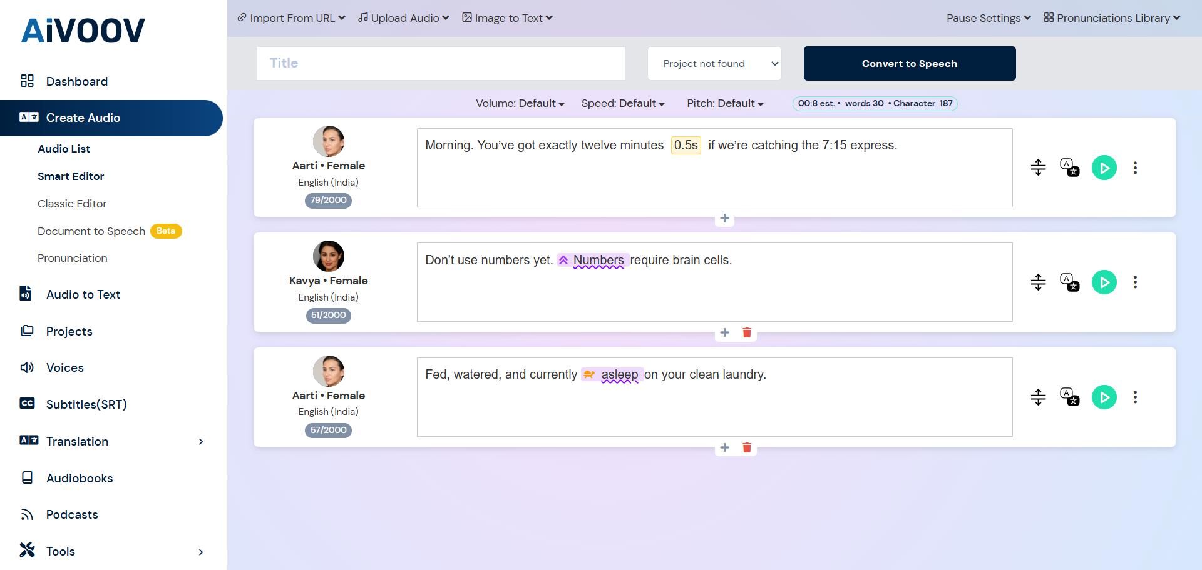The width and height of the screenshot is (1202, 570).
Task: Click the Title input field
Action: 441,63
